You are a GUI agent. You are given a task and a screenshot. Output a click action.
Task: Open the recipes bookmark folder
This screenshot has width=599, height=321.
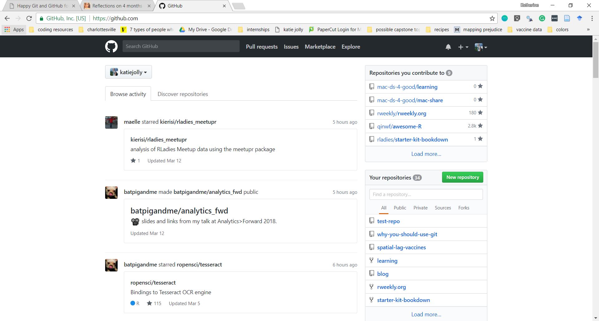pos(437,30)
